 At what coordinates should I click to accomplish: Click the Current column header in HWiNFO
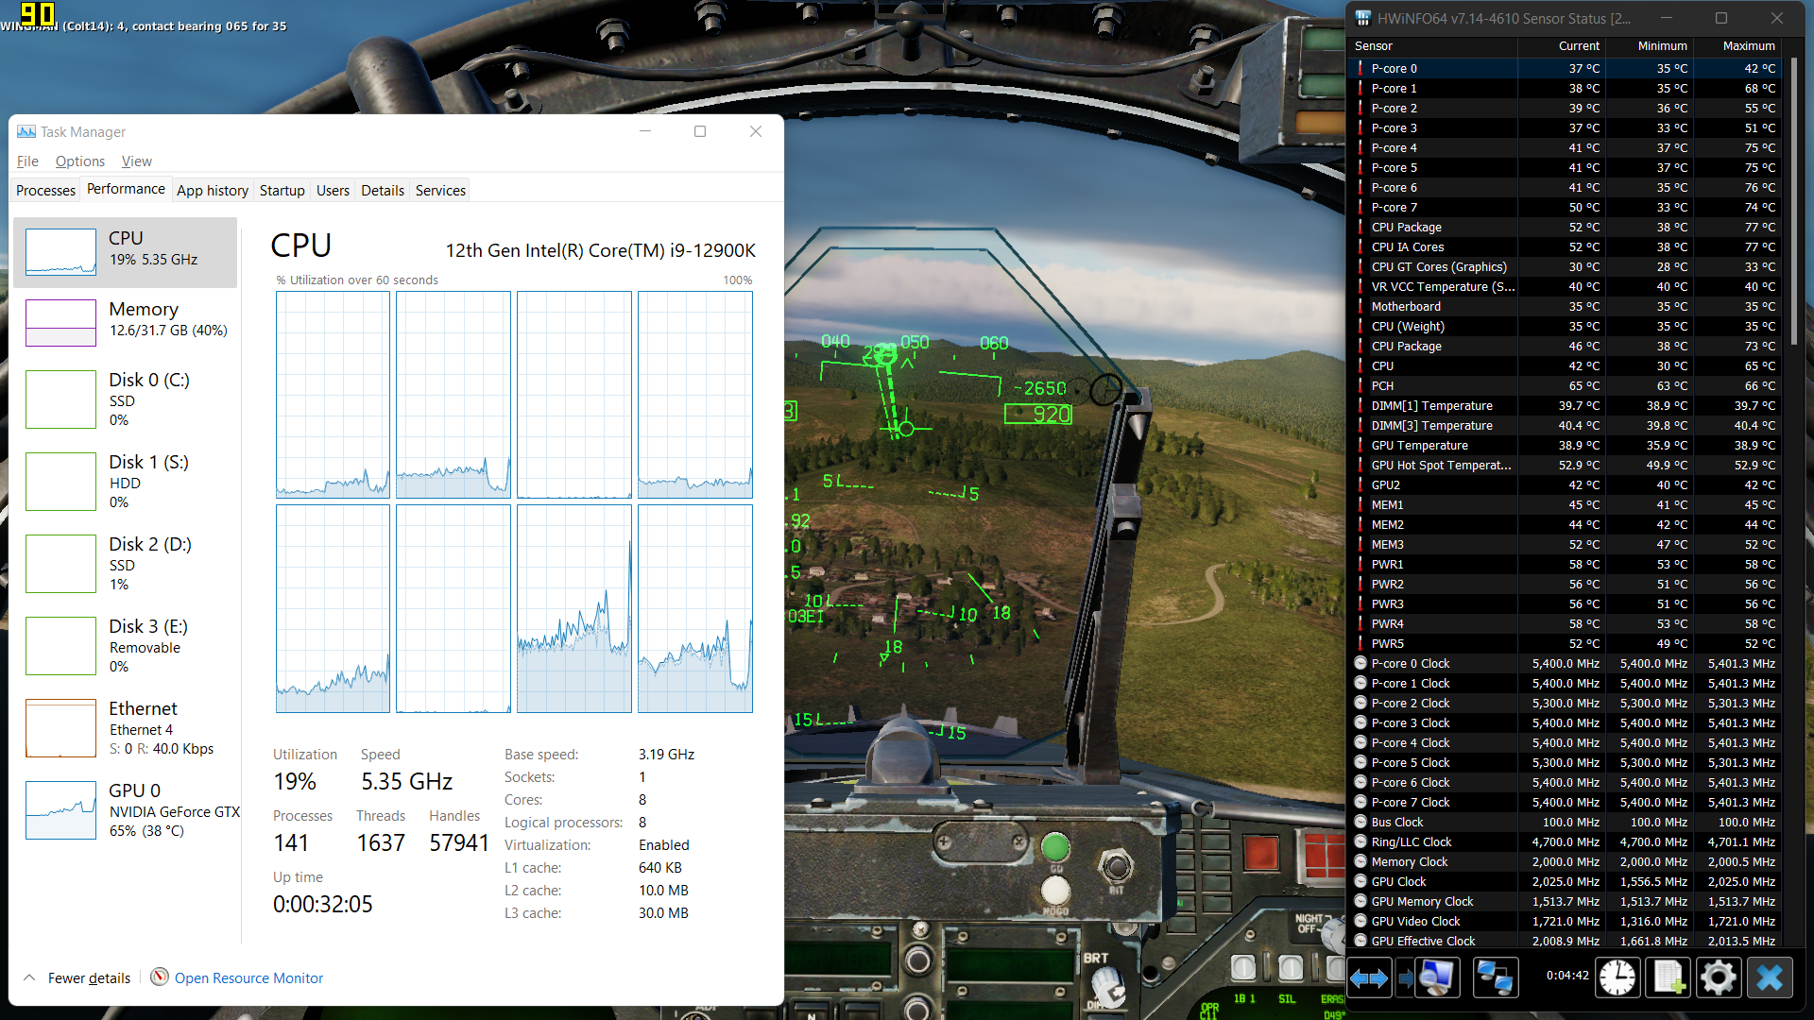1562,45
